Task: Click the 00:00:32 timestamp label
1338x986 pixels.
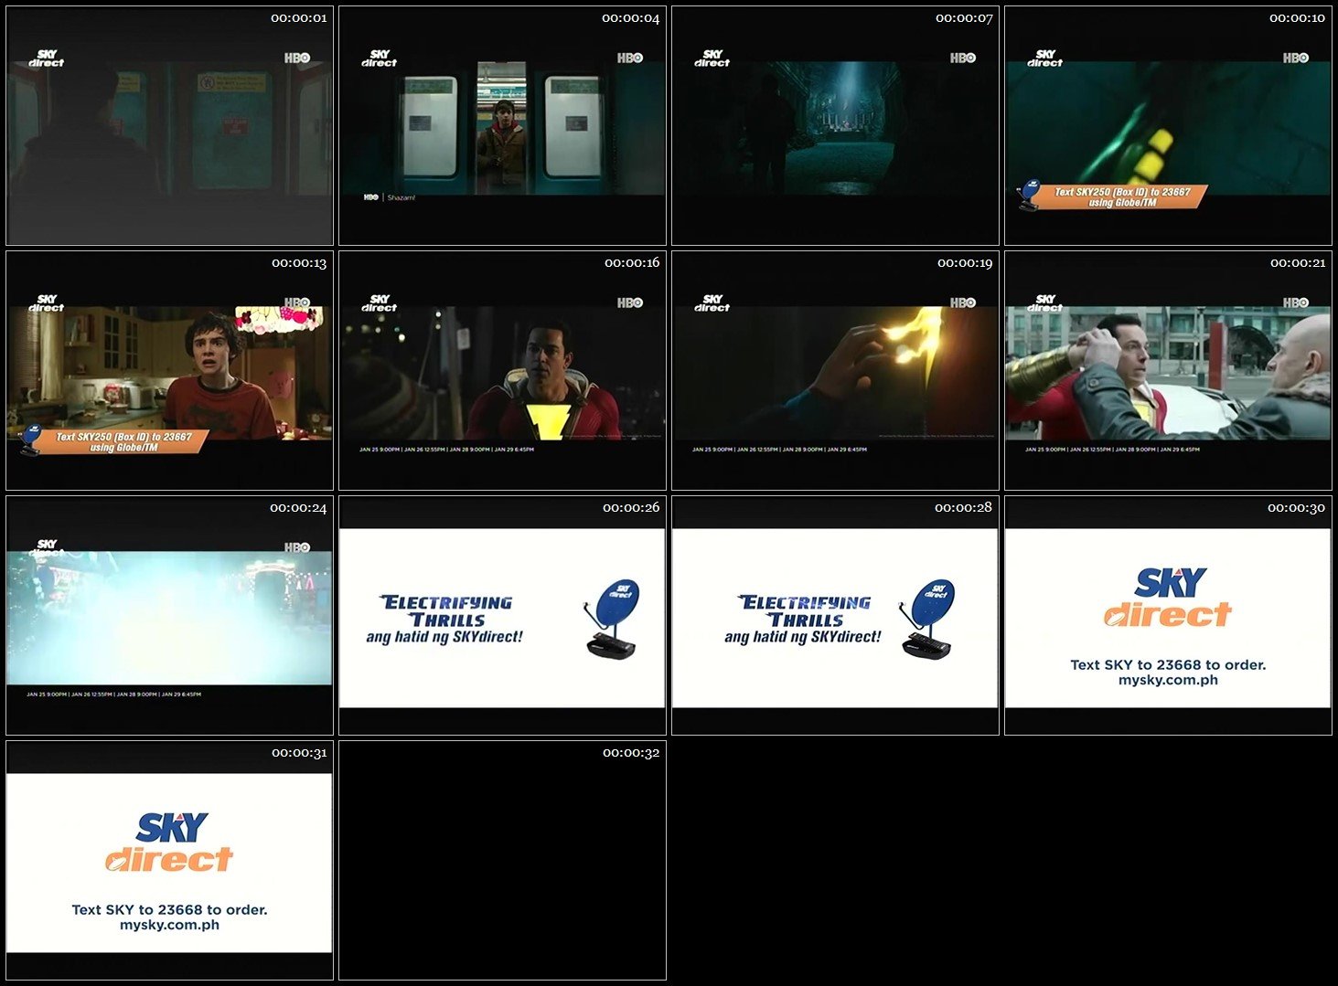Action: (631, 753)
